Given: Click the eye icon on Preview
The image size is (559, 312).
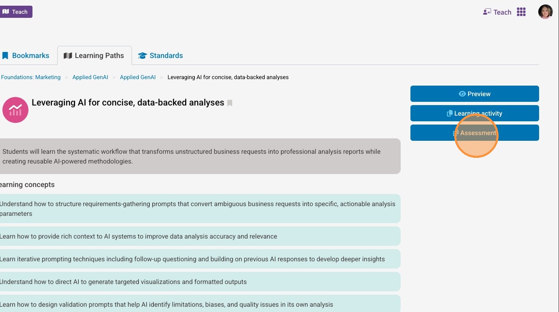Looking at the screenshot, I should pyautogui.click(x=462, y=94).
